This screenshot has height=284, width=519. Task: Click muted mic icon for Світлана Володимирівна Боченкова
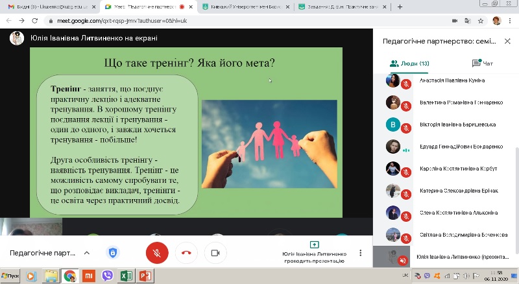pos(406,239)
